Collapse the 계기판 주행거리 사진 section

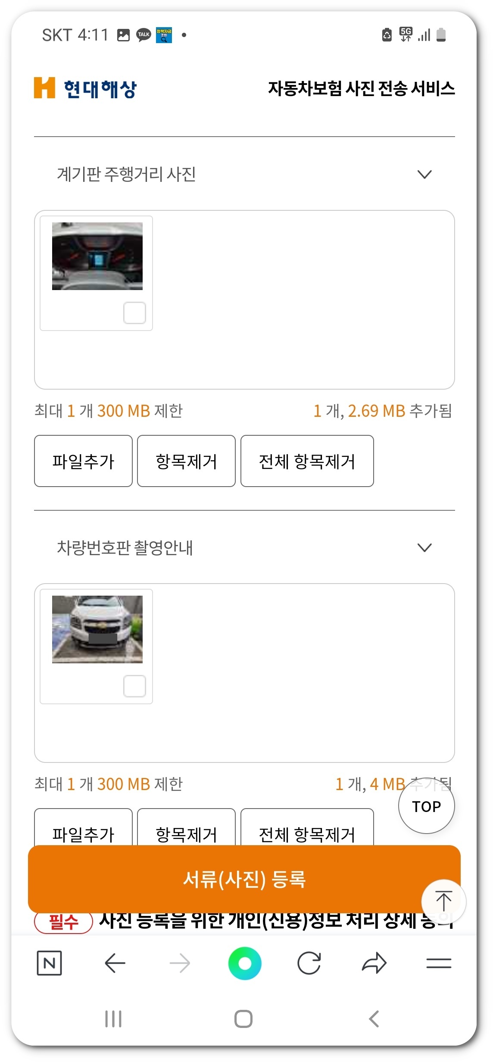tap(425, 174)
